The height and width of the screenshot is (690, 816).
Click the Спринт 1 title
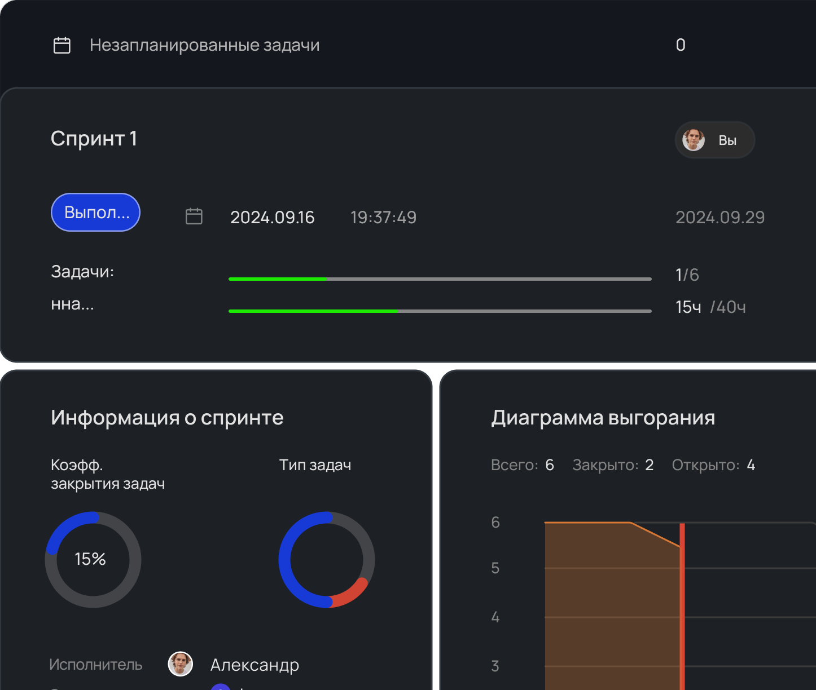(94, 139)
